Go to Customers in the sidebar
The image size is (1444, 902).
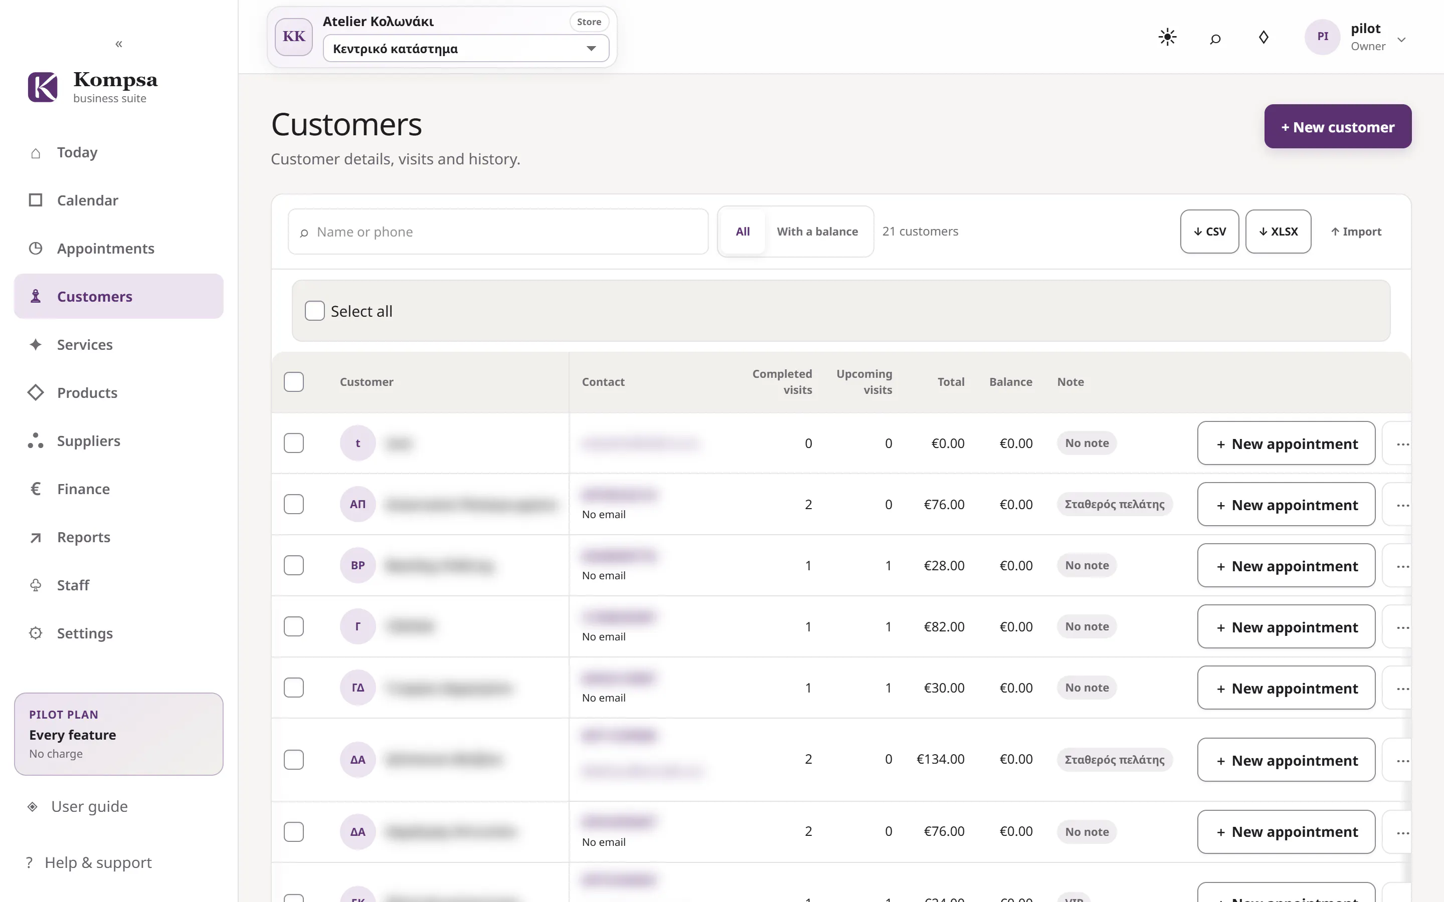pyautogui.click(x=119, y=297)
